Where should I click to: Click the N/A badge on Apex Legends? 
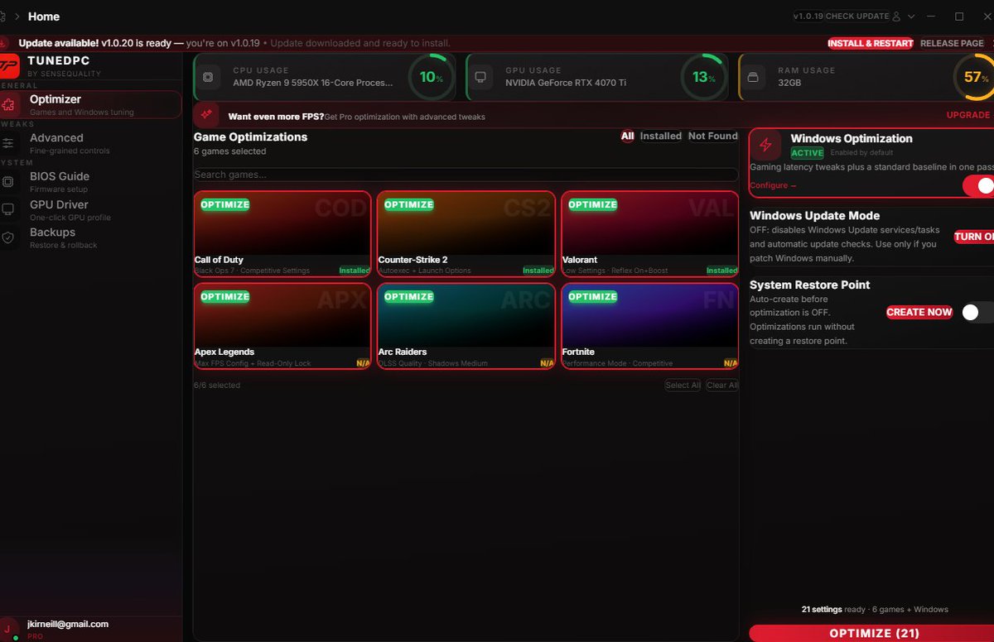tap(363, 363)
